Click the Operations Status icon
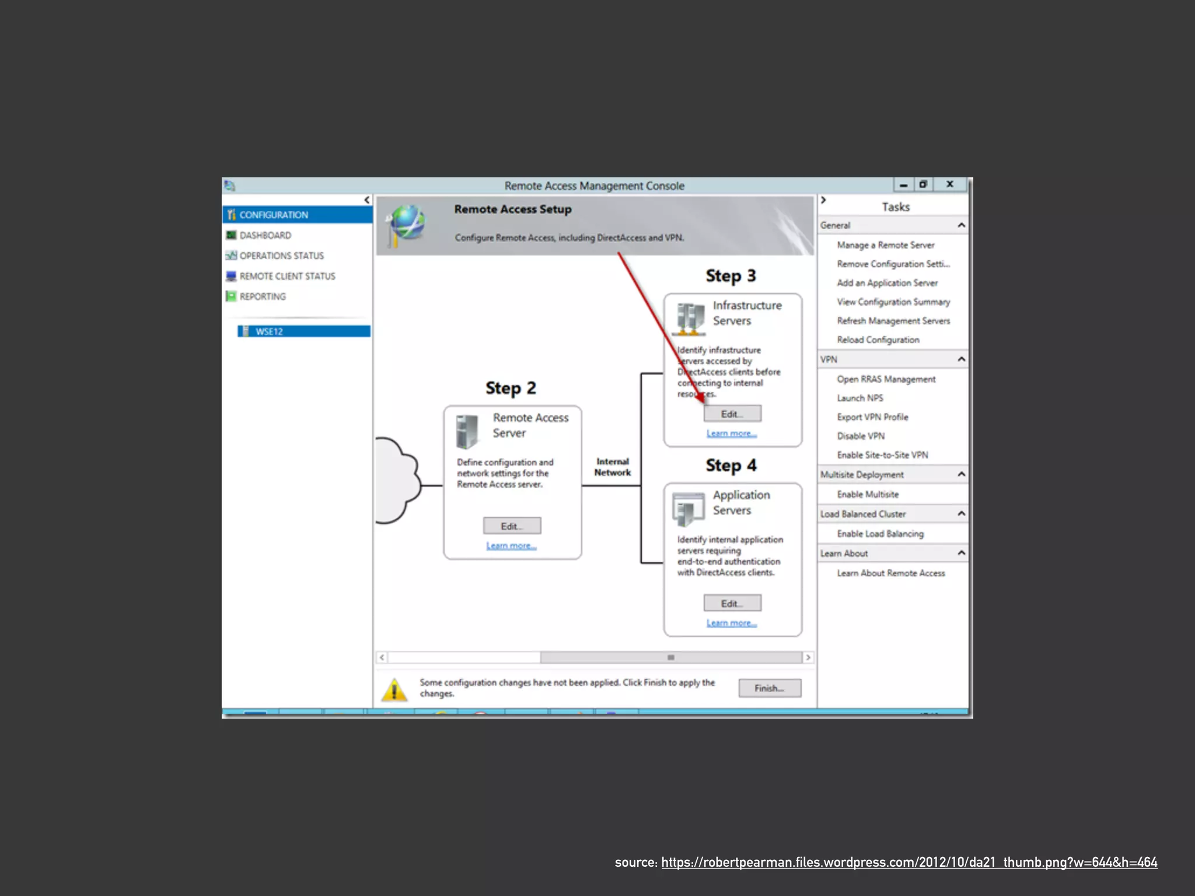Viewport: 1195px width, 896px height. [x=232, y=256]
